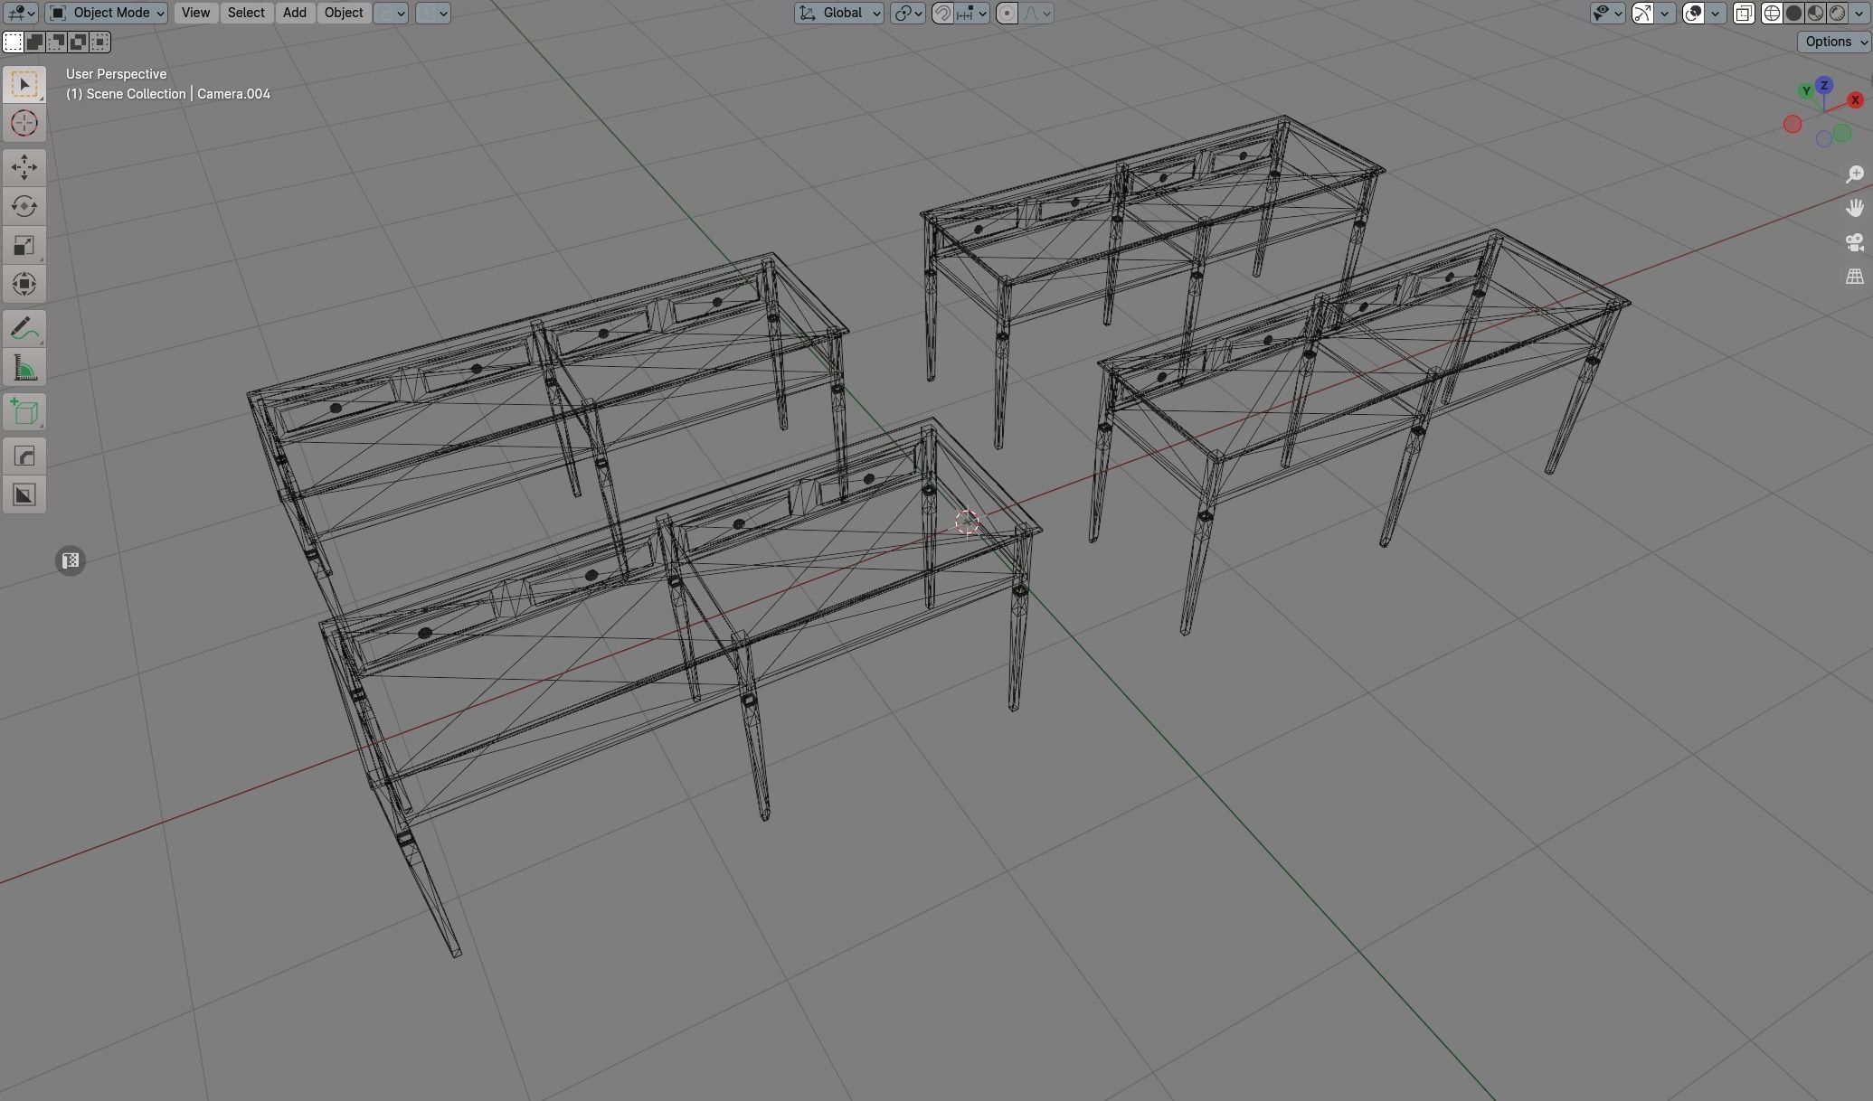Image resolution: width=1873 pixels, height=1101 pixels.
Task: Switch orthographic/perspective with grid icon
Action: [x=1855, y=277]
